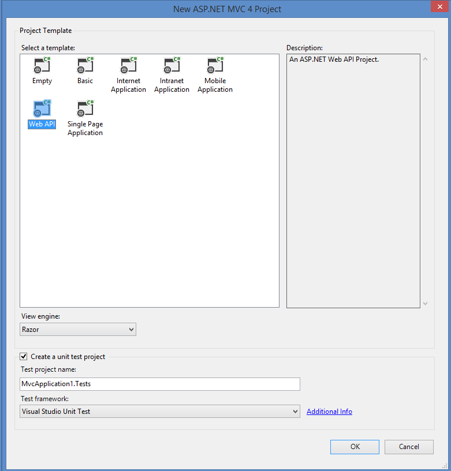Image resolution: width=451 pixels, height=471 pixels.
Task: Click the description scroll down arrow
Action: pos(425,304)
